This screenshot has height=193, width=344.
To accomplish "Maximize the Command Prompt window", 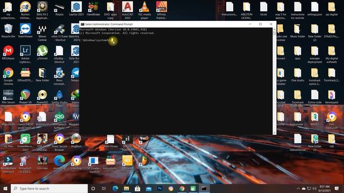I will (x=260, y=24).
